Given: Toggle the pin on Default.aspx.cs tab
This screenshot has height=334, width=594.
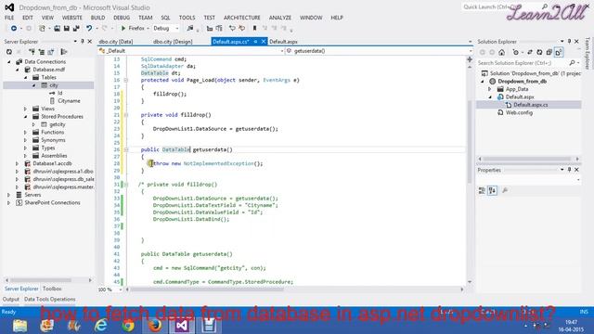Looking at the screenshot, I should (x=256, y=41).
